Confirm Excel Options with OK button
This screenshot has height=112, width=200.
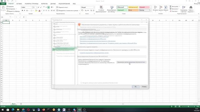(x=136, y=86)
